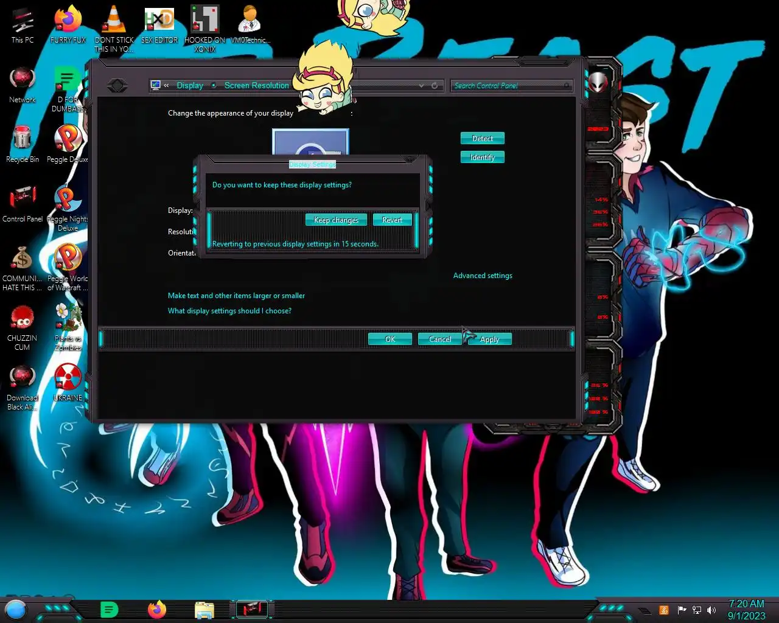Click the Cancel button
779x623 pixels.
point(440,339)
